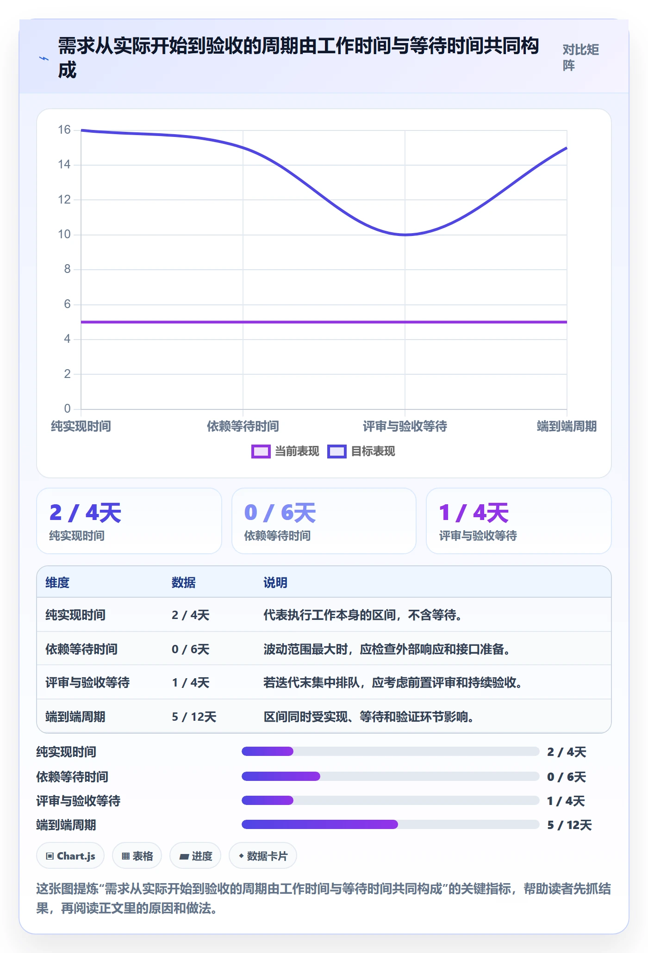Click the 当前表现 legend label
This screenshot has height=953, width=648.
click(x=297, y=452)
